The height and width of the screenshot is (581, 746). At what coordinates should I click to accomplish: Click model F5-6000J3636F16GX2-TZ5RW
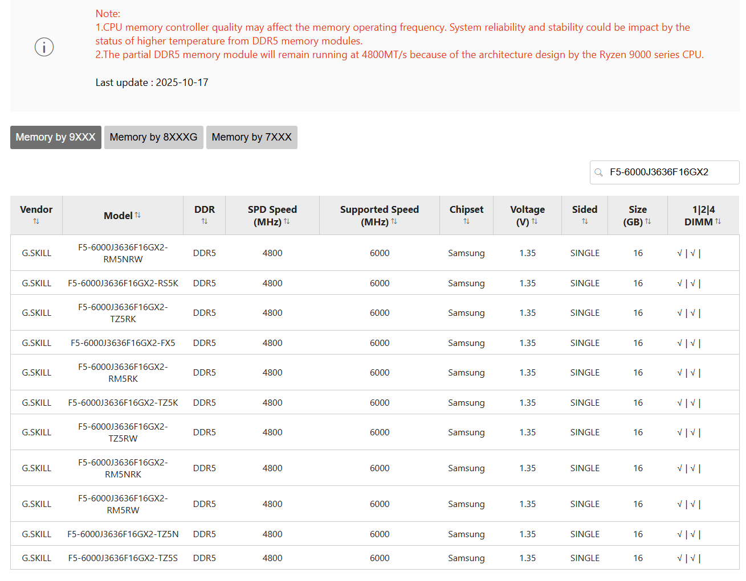[x=123, y=432]
